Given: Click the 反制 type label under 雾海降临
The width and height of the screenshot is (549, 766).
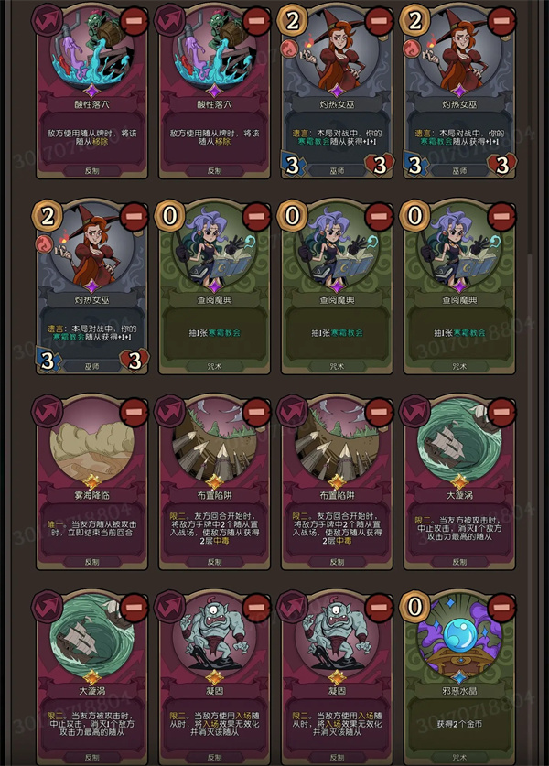Looking at the screenshot, I should [91, 562].
